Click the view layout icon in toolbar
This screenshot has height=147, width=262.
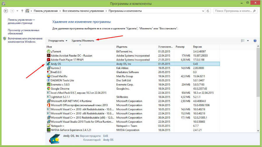pos(242,41)
